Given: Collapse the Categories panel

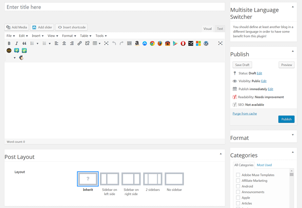Looking at the screenshot, I should tap(293, 152).
